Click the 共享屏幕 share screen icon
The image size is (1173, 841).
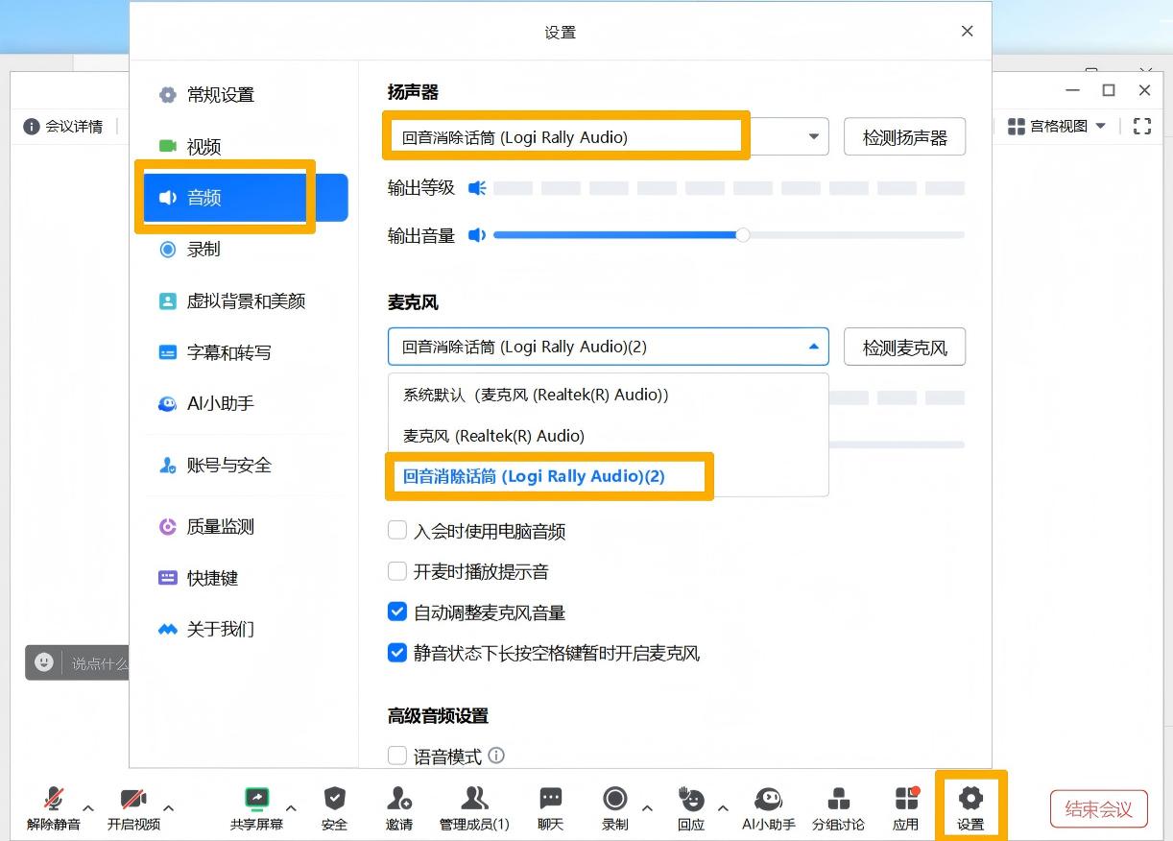pyautogui.click(x=256, y=800)
